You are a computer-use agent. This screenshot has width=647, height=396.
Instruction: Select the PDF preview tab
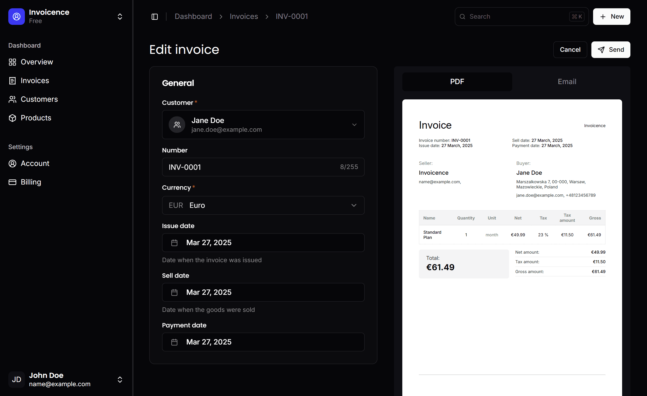coord(457,82)
